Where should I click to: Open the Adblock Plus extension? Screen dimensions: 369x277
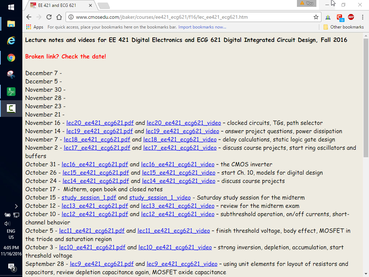pyautogui.click(x=351, y=17)
